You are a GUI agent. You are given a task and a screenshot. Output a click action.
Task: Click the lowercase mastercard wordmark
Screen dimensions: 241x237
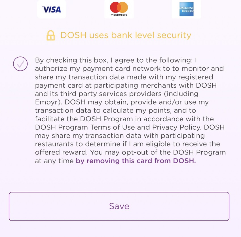pyautogui.click(x=119, y=15)
